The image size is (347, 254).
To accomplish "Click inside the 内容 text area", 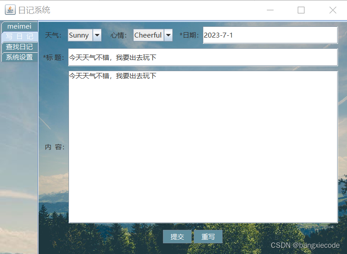I will point(203,147).
